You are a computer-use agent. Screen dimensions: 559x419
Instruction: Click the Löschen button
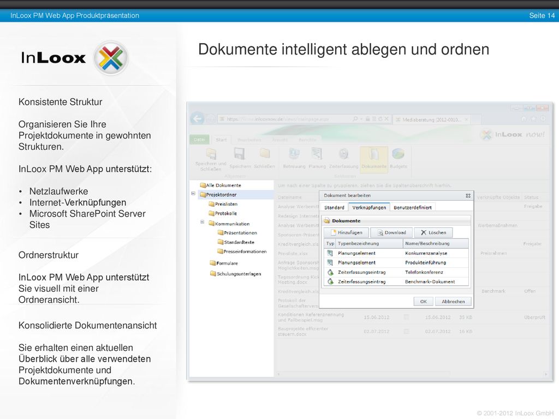pos(433,232)
